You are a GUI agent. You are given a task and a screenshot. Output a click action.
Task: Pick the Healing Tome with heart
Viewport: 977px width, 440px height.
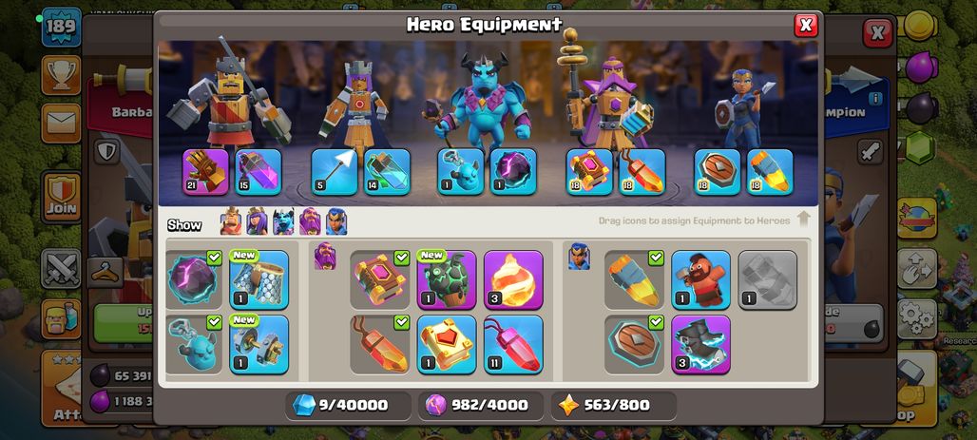click(x=446, y=345)
